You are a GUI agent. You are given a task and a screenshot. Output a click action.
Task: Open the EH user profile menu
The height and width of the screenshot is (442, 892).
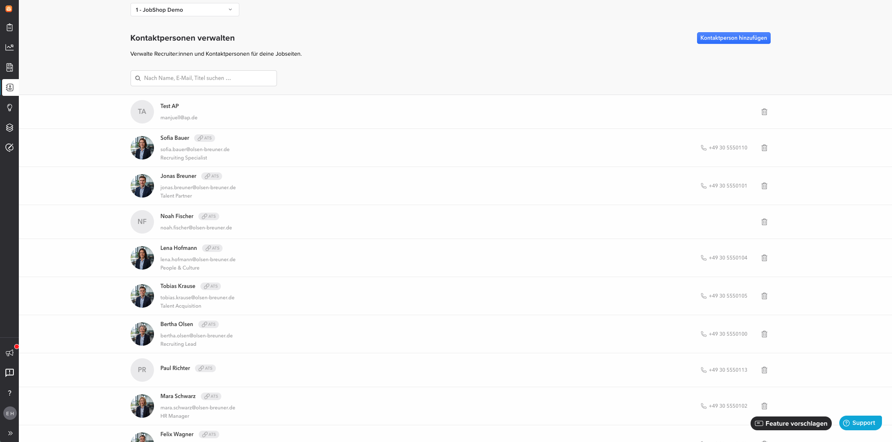coord(10,413)
